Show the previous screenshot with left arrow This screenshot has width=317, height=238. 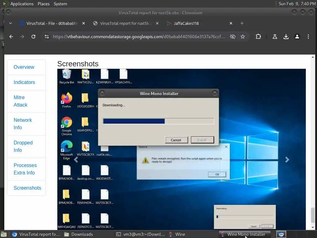click(x=76, y=160)
